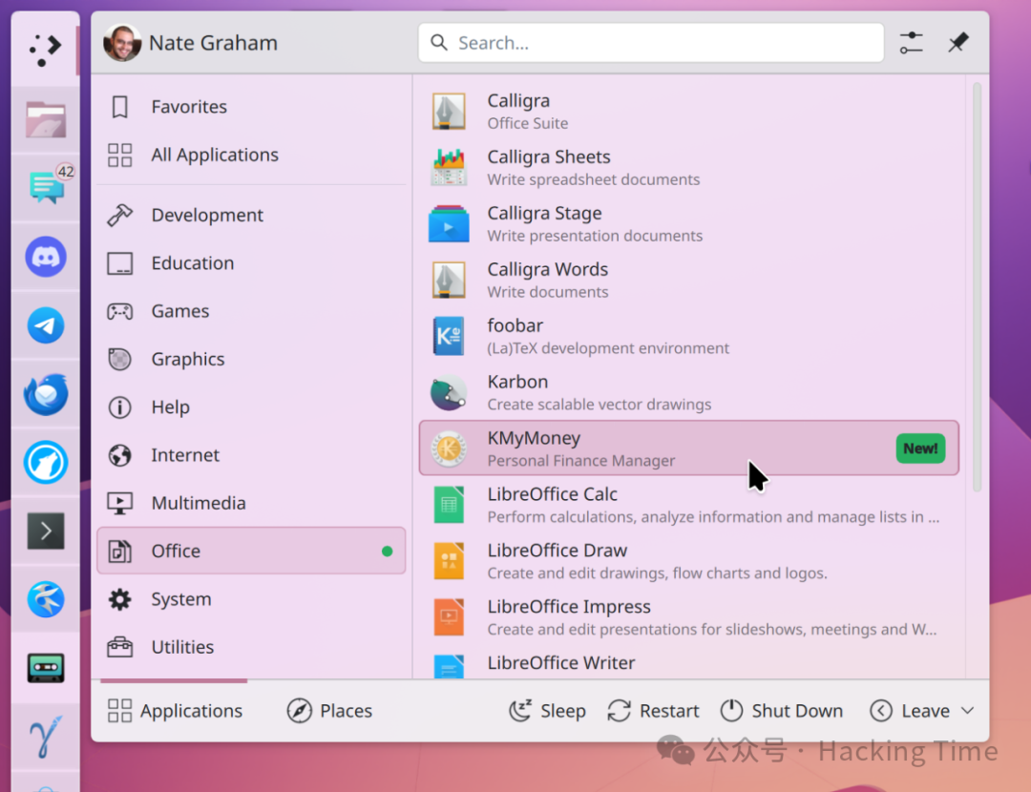This screenshot has width=1031, height=792.
Task: Click the Shut Down button
Action: coord(781,711)
